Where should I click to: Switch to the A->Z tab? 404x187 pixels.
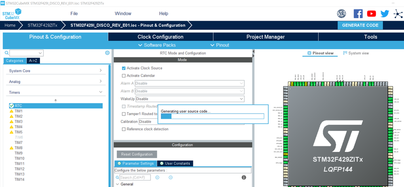tap(33, 61)
